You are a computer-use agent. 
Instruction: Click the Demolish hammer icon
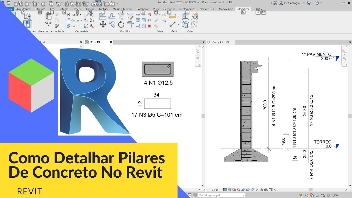coord(92,26)
